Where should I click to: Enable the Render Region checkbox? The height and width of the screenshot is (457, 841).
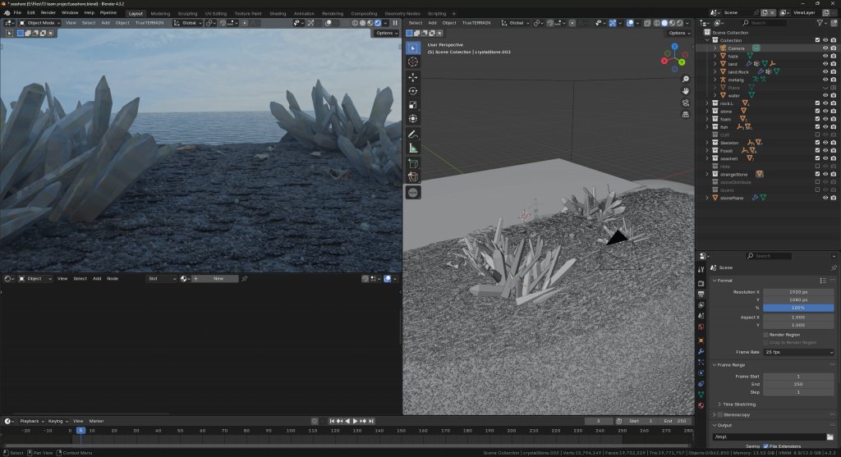[x=765, y=335]
